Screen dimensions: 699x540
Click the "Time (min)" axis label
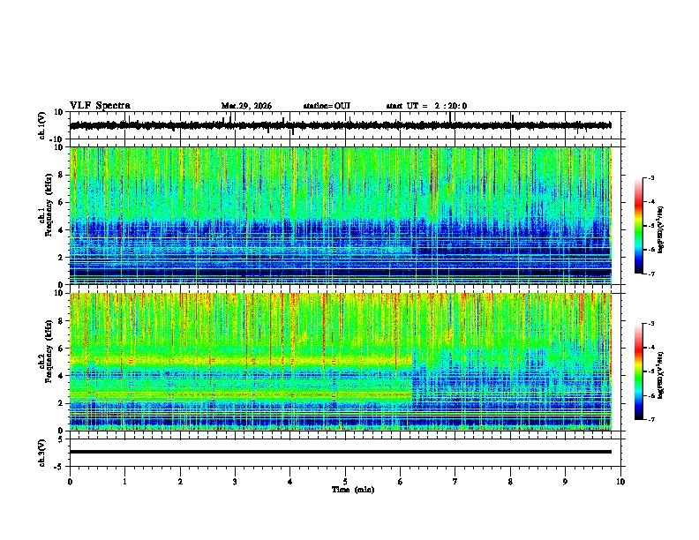tap(353, 490)
